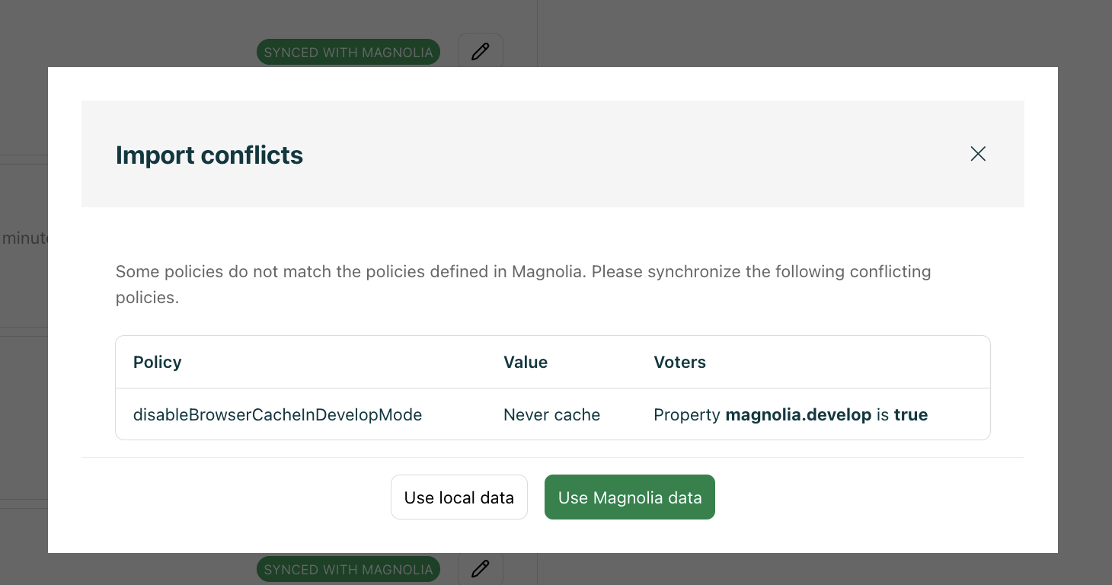Click the Never cache value cell
Screen dimensions: 1112x585
pos(551,414)
